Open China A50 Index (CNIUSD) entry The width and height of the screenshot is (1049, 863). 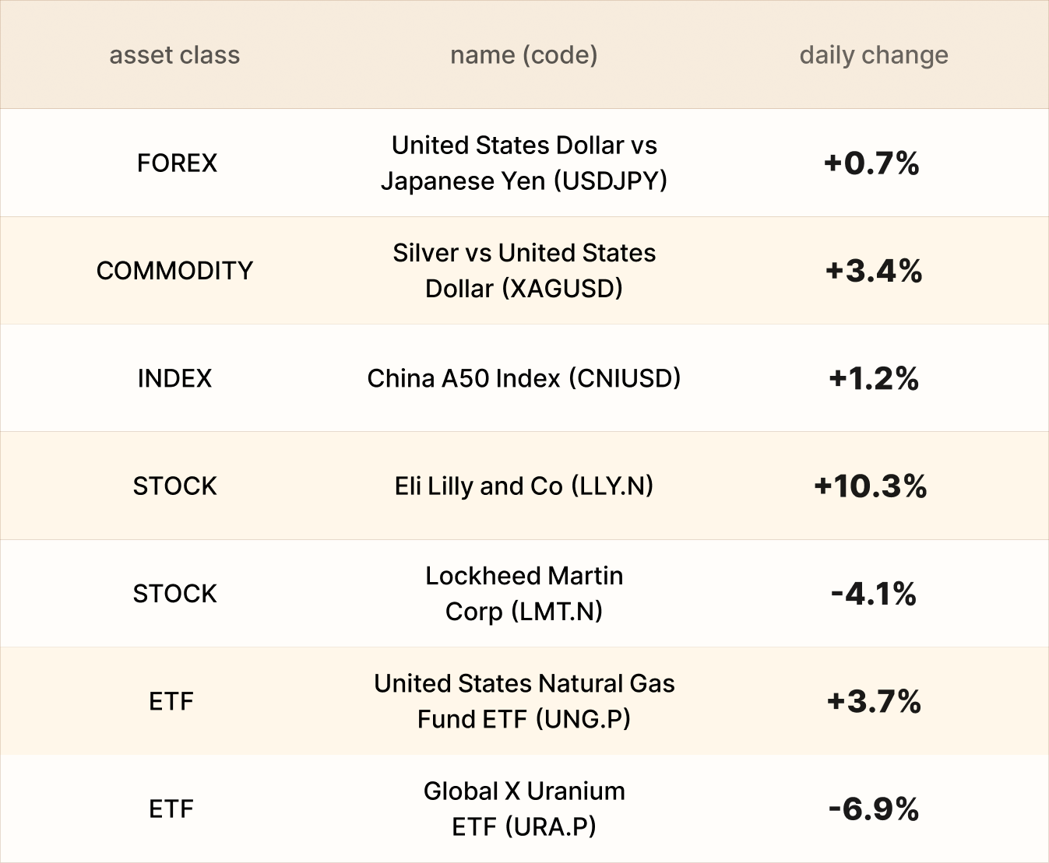[524, 378]
